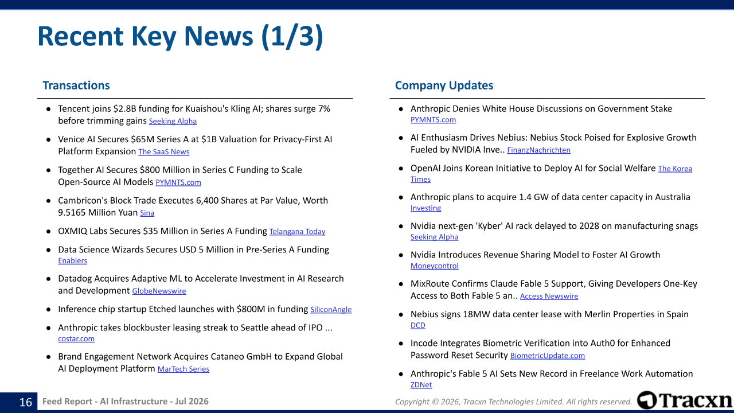Click the Tencent joins $2.8B funding headline
Viewport: 734px width, 413px height.
click(194, 115)
